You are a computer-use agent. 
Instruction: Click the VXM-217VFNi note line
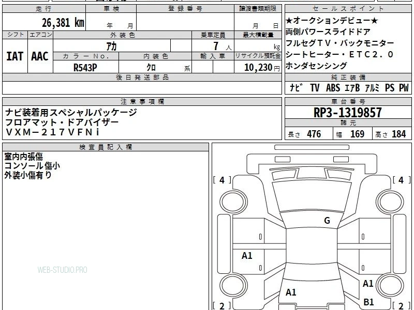coord(52,132)
